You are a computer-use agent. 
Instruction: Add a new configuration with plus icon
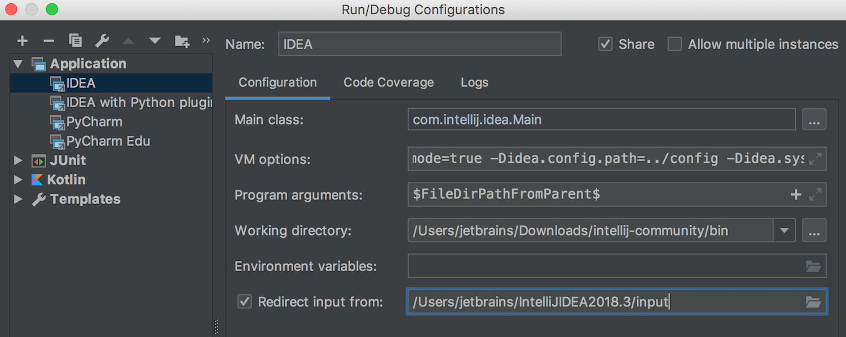point(22,41)
